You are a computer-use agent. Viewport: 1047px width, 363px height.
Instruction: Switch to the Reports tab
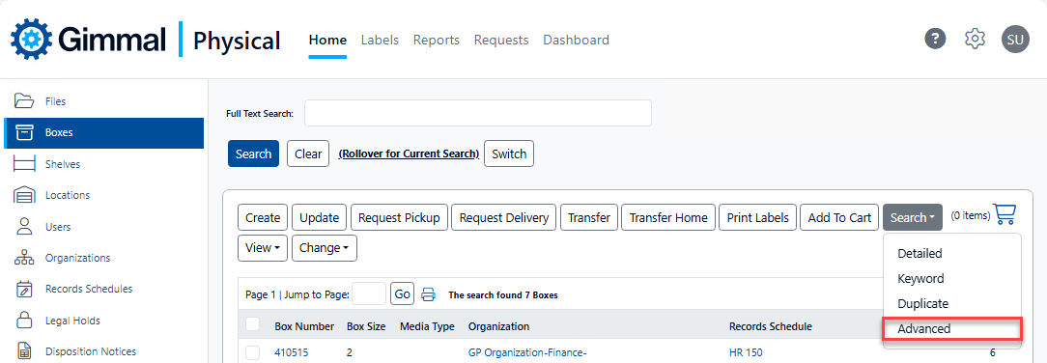click(436, 40)
